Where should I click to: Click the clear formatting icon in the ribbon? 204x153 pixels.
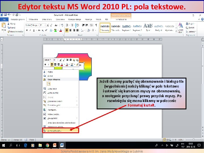[62, 25]
